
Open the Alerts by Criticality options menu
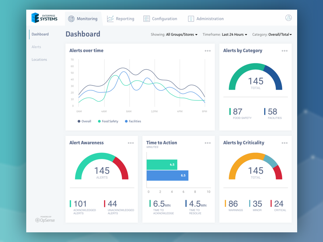[284, 143]
